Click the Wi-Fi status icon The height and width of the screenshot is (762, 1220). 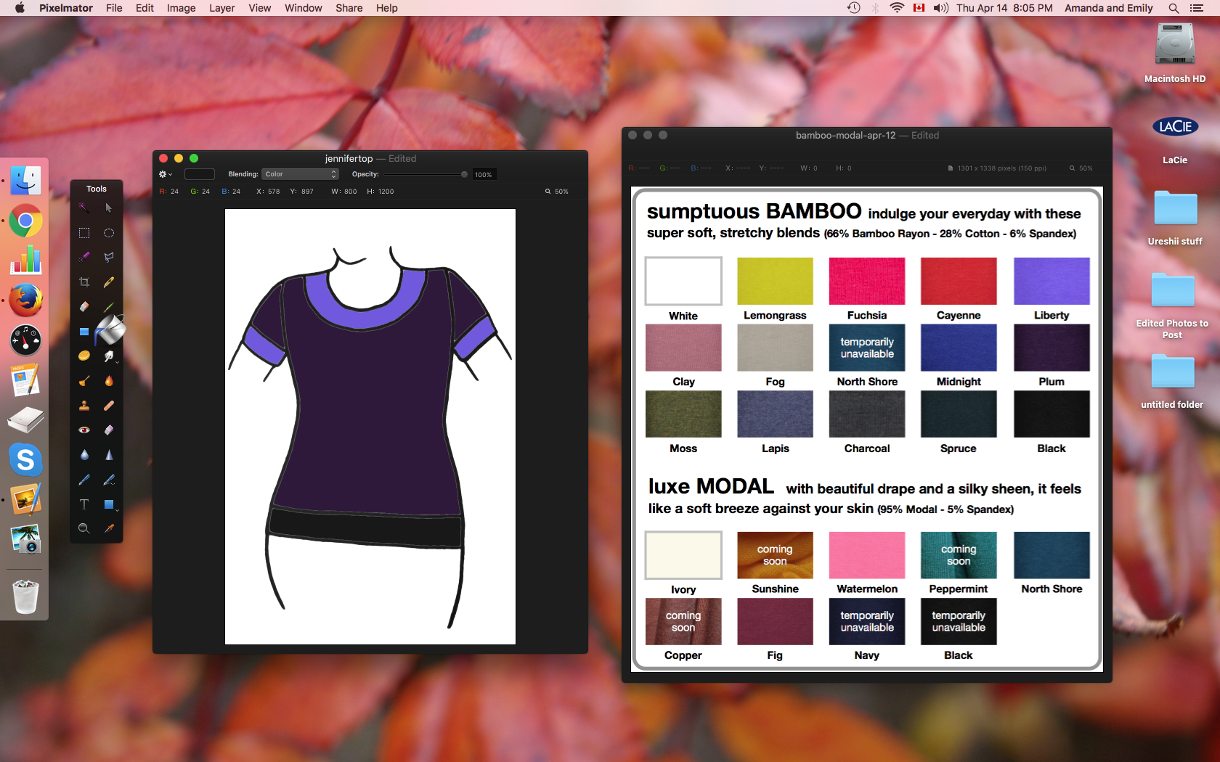(897, 8)
